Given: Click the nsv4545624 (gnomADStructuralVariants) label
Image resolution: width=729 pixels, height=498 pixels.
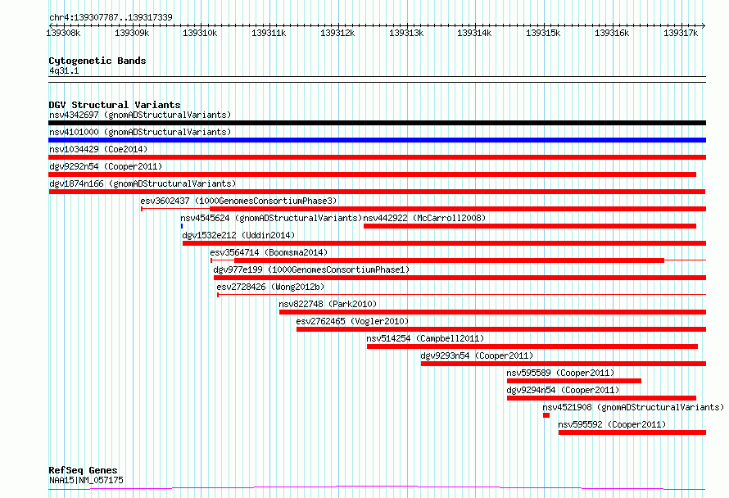Looking at the screenshot, I should click(x=271, y=218).
